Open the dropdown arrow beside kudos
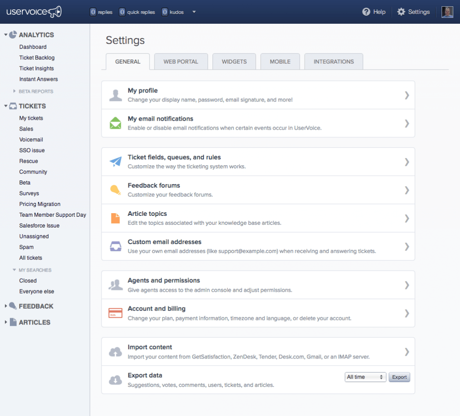Viewport: 460px width, 416px height. tap(194, 12)
